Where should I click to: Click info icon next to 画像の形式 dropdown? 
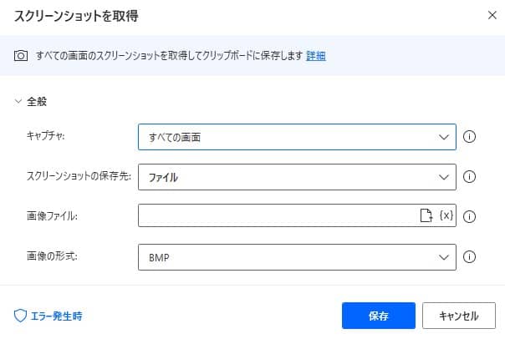coord(469,256)
